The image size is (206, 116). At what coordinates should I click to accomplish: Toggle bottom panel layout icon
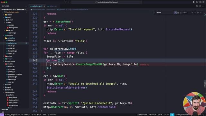tap(197, 2)
